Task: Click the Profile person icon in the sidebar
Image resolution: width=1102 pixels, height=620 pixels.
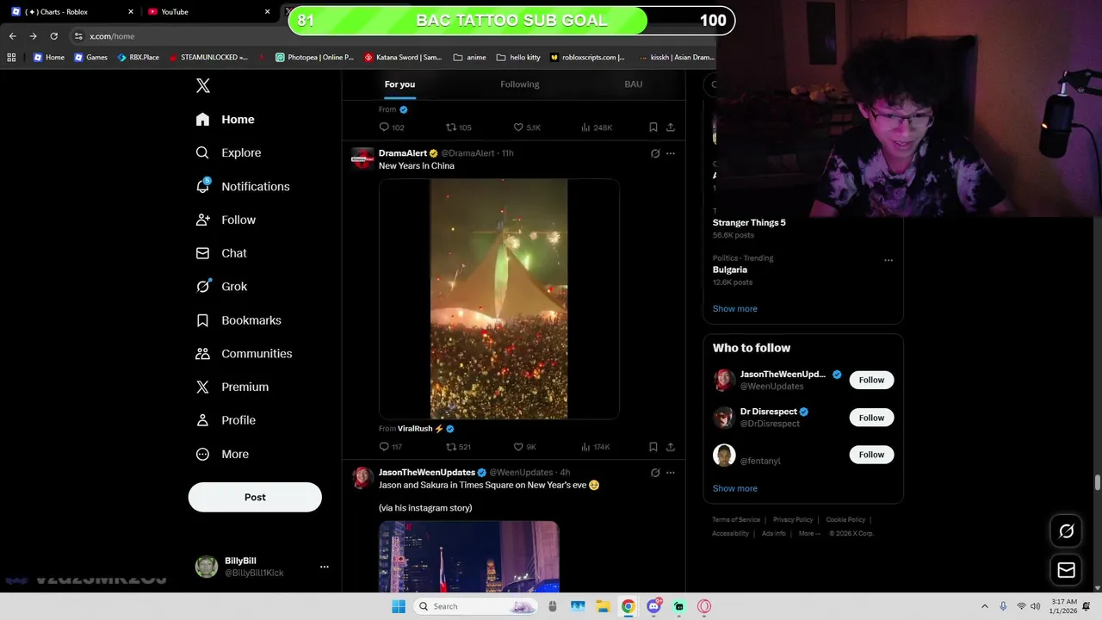Action: 202,420
